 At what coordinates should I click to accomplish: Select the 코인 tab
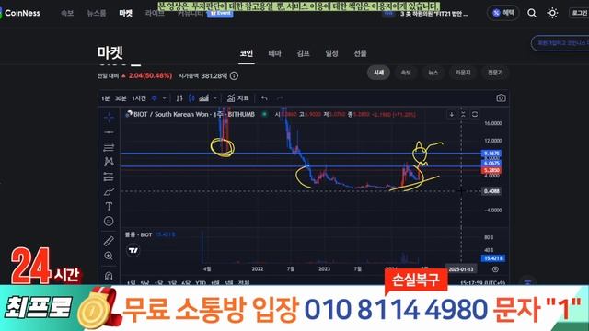(x=247, y=53)
